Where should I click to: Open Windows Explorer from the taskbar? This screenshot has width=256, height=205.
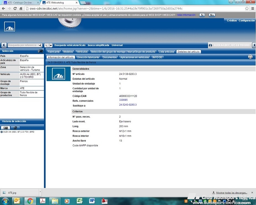(x=55, y=201)
